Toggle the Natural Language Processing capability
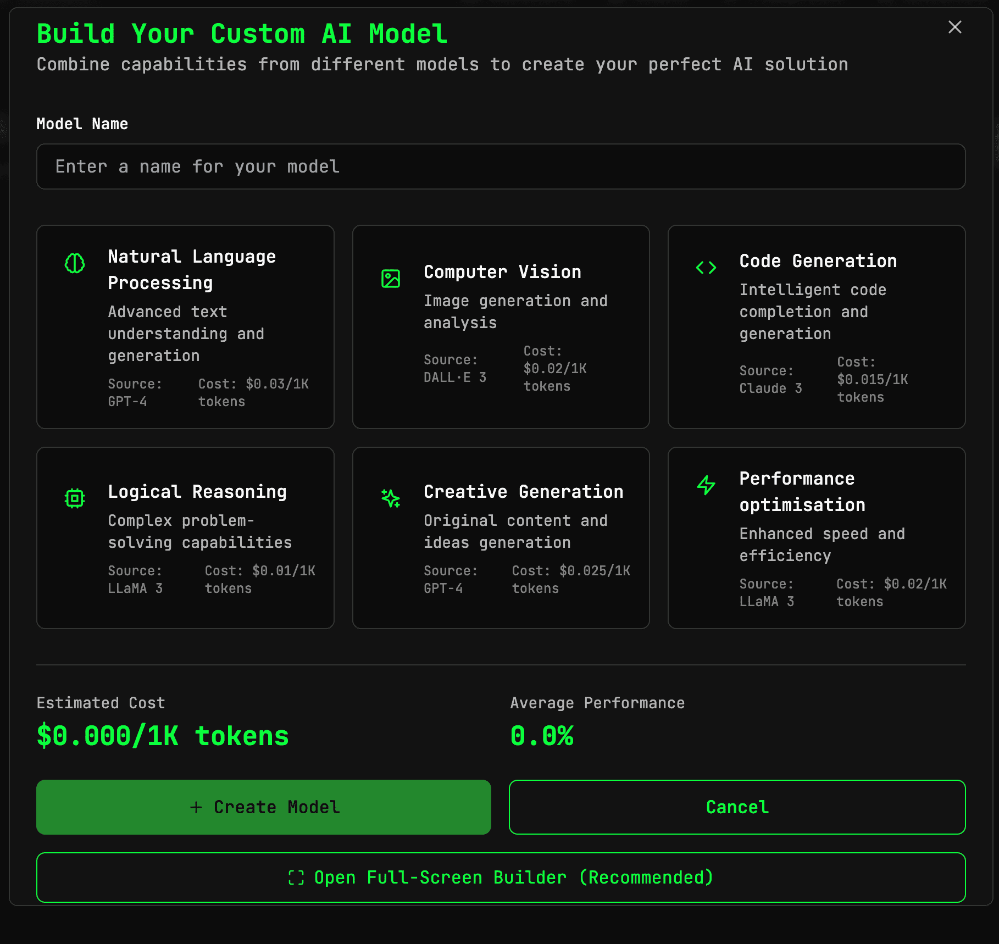 (x=185, y=327)
